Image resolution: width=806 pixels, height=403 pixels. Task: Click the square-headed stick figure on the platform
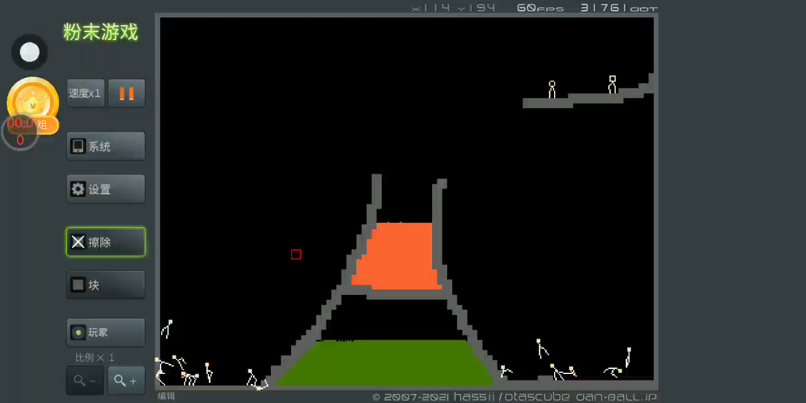[612, 85]
